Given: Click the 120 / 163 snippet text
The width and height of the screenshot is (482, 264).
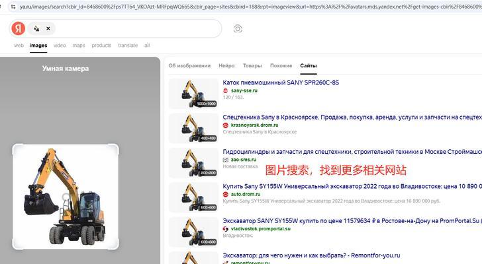Looking at the screenshot, I should click(x=233, y=98).
